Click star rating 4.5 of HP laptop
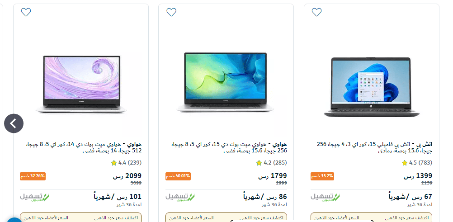 pyautogui.click(x=417, y=163)
